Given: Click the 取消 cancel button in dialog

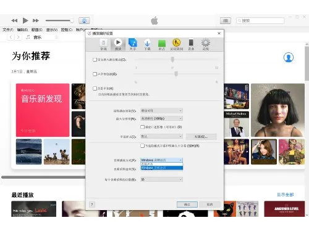Looking at the screenshot, I should tap(210, 205).
